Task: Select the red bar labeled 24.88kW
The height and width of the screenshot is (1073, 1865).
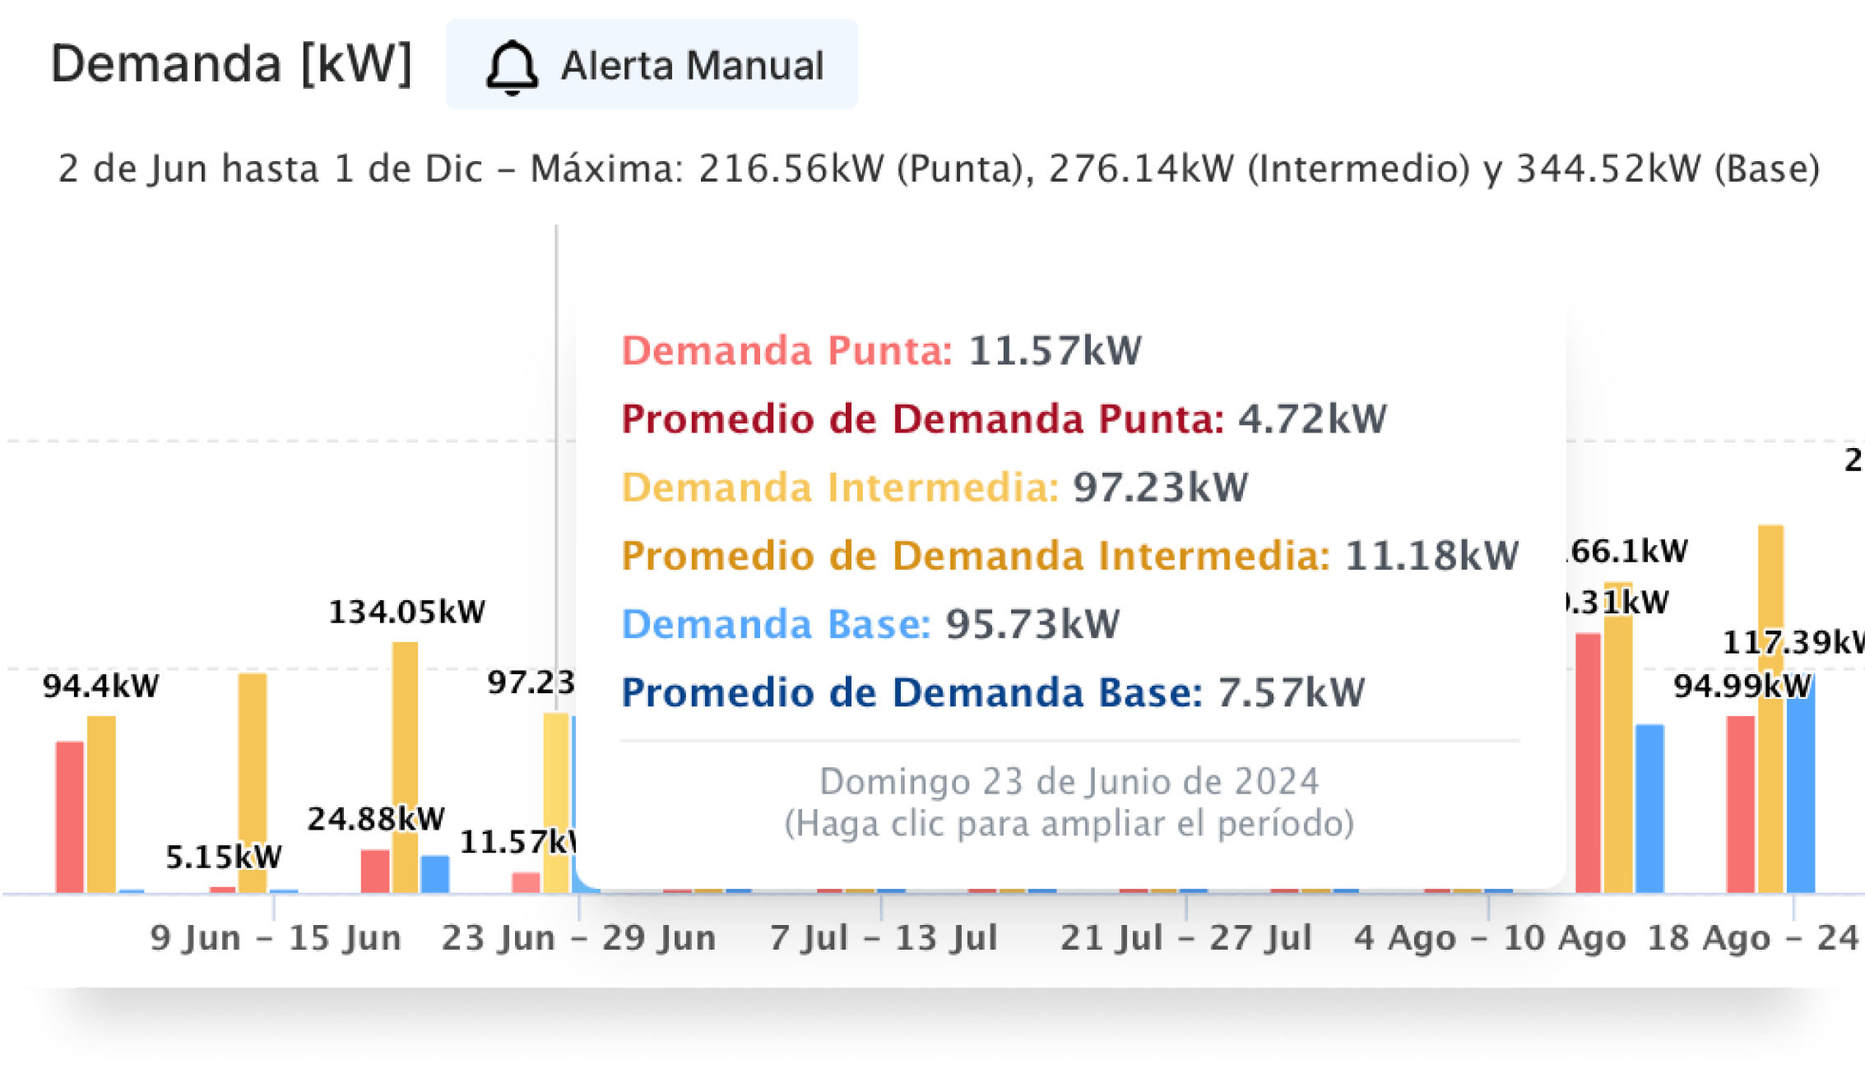Action: 375,872
